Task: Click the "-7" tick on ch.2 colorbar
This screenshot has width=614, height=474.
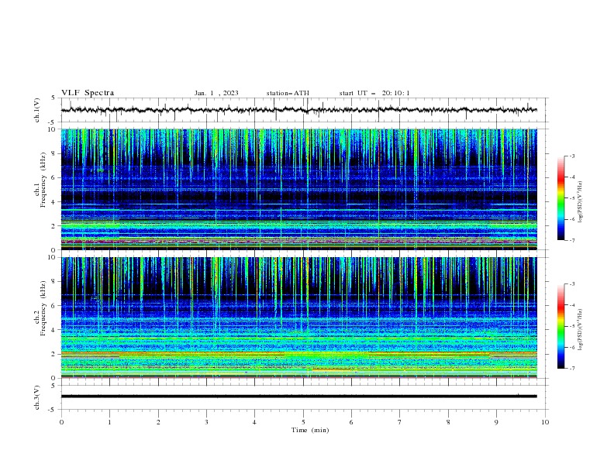Action: 571,369
